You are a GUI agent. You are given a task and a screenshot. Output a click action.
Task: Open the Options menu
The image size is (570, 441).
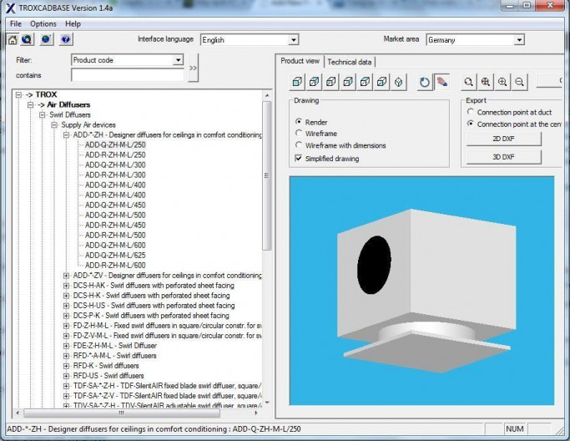(x=43, y=24)
